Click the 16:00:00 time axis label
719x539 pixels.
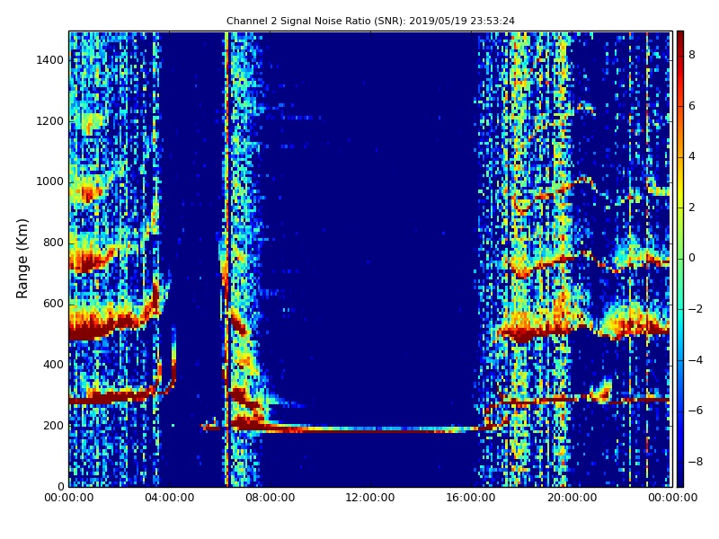(x=471, y=498)
